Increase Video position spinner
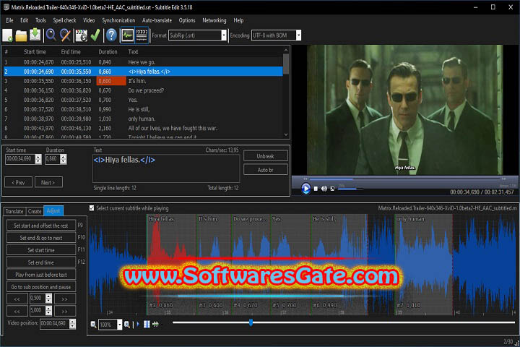Viewport: 520px width, 347px height. point(73,322)
